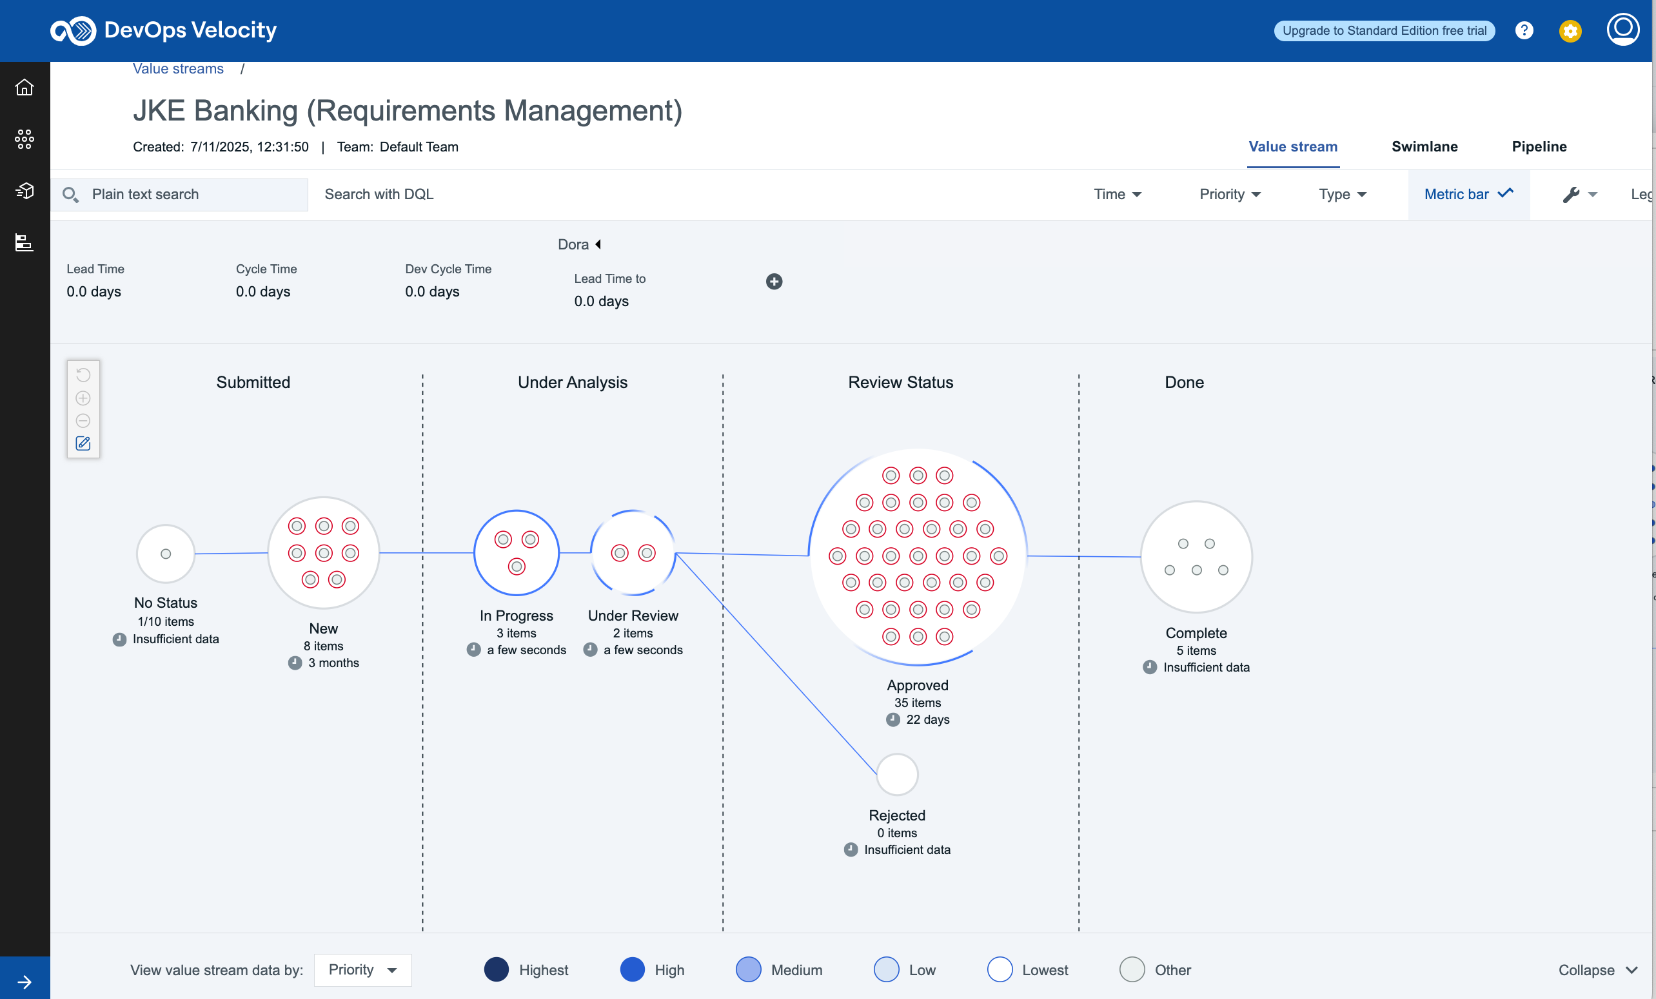The image size is (1656, 999).
Task: Click the clock icon under Rejected
Action: pos(850,850)
